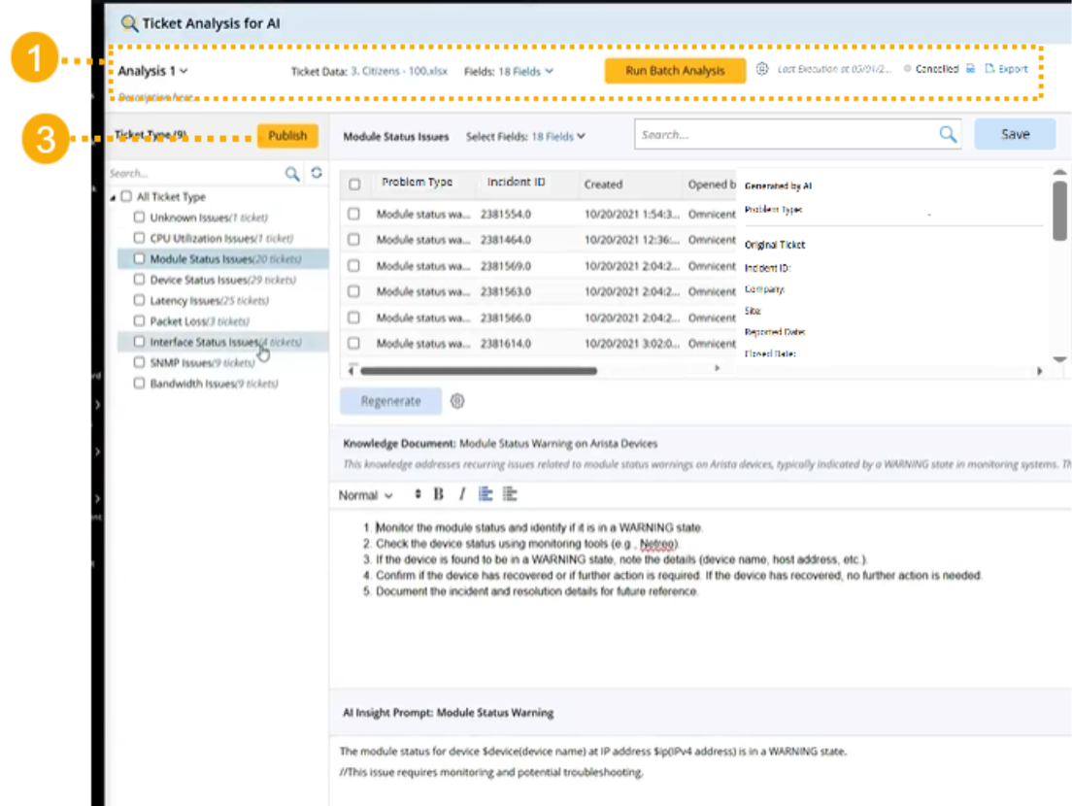Sort by Incident ID column header
Viewport: 1072px width, 806px height.
tap(517, 182)
